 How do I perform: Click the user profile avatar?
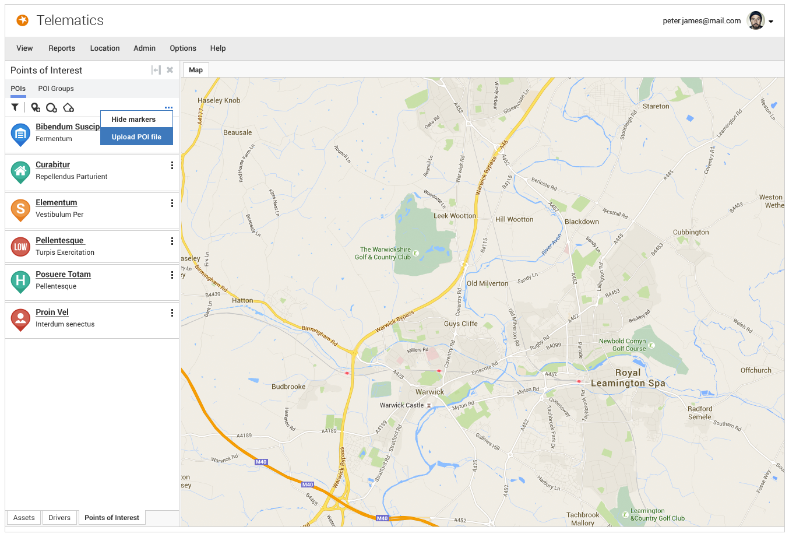756,20
